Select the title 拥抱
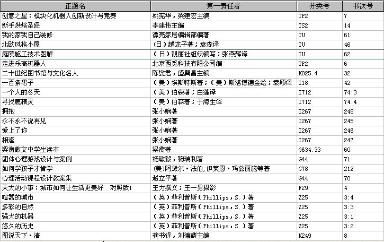 pos(8,111)
